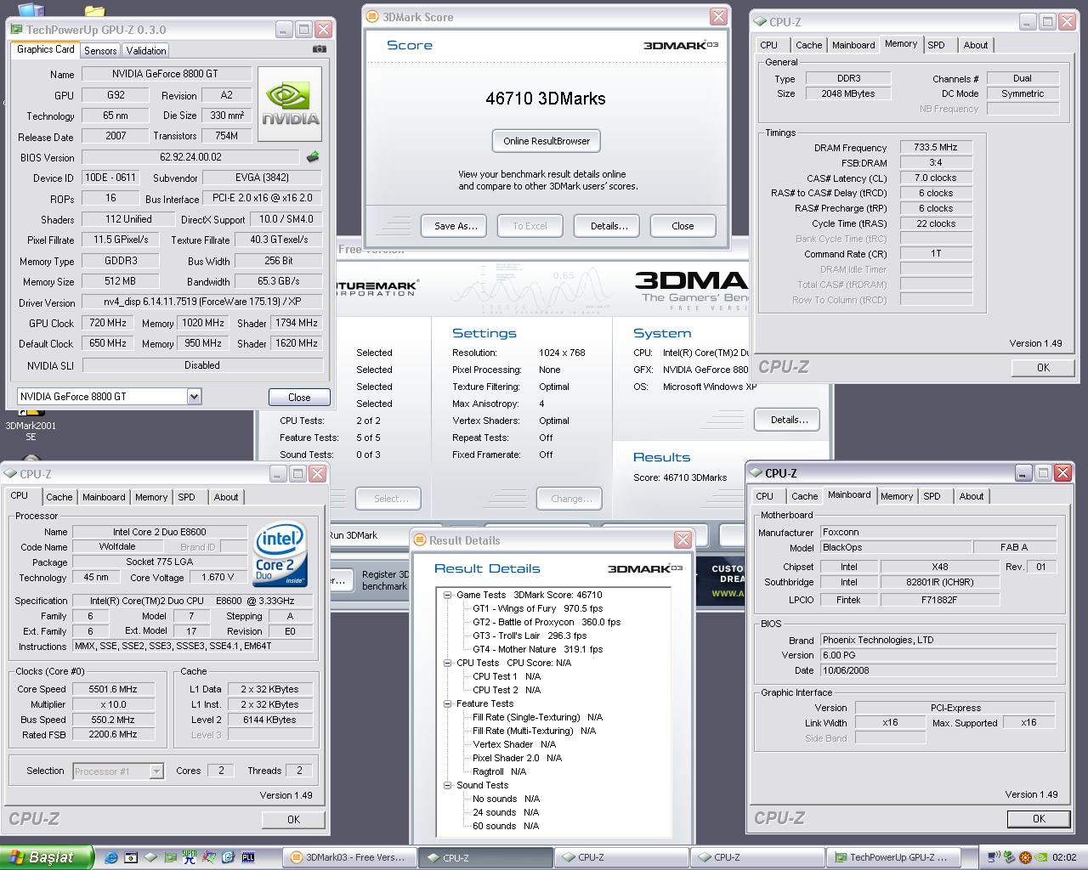Select 60 sounds result row
Screen dimensions: 1088x870
[x=506, y=826]
